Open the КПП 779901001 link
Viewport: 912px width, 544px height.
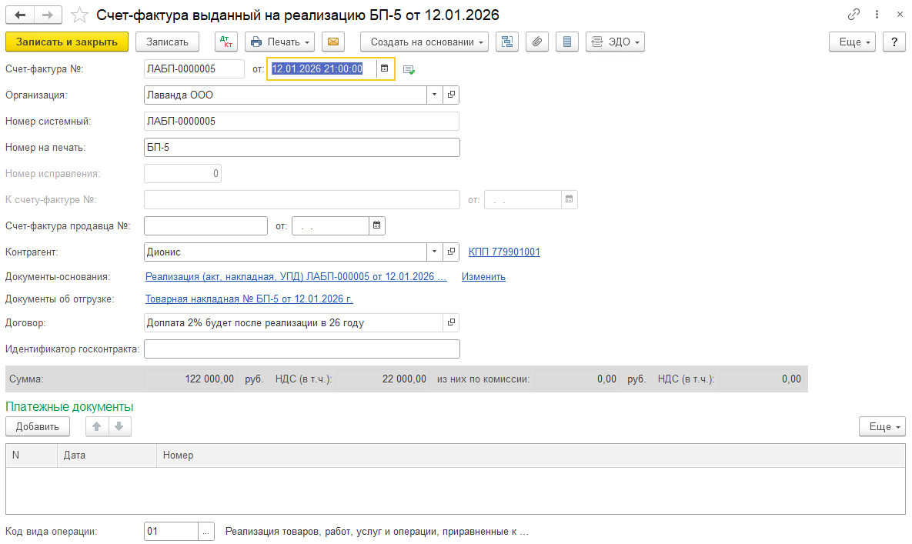click(x=504, y=252)
